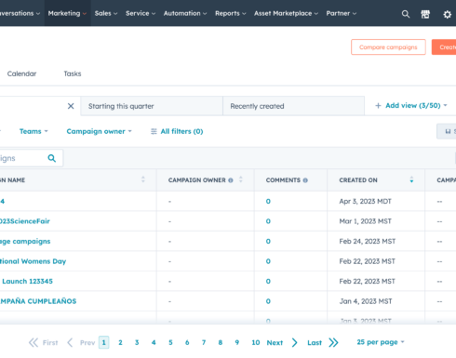
Task: Open the marketplace storefront icon
Action: coord(425,14)
